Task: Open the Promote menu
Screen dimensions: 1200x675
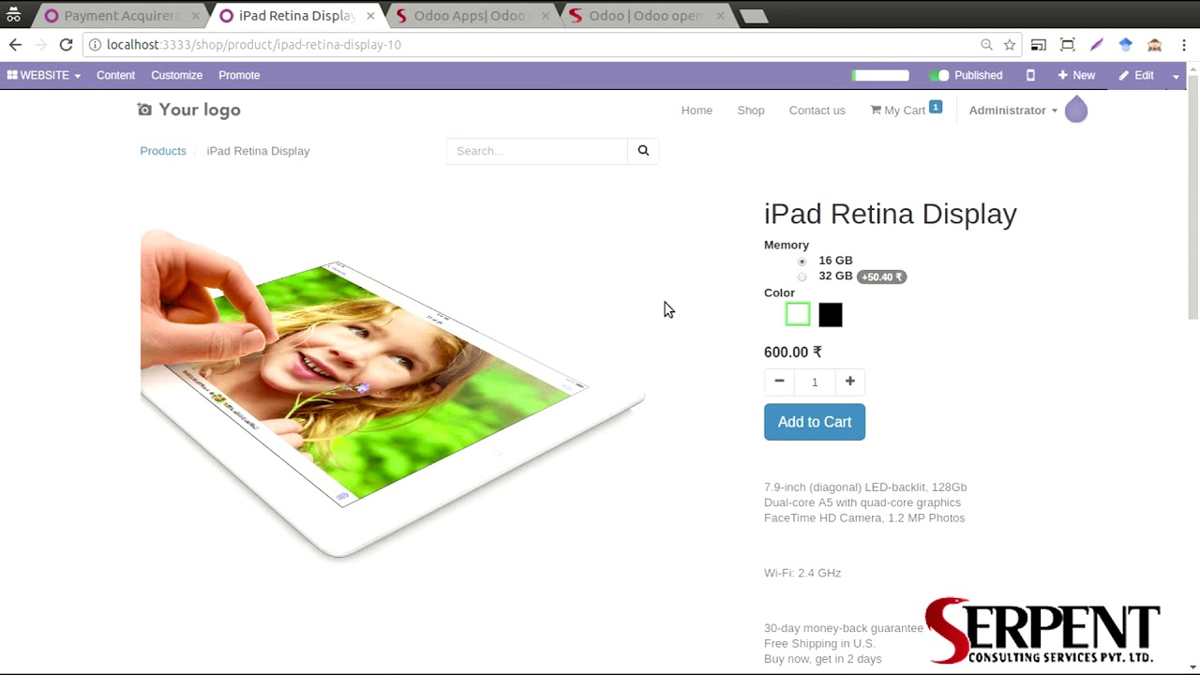Action: pos(239,75)
